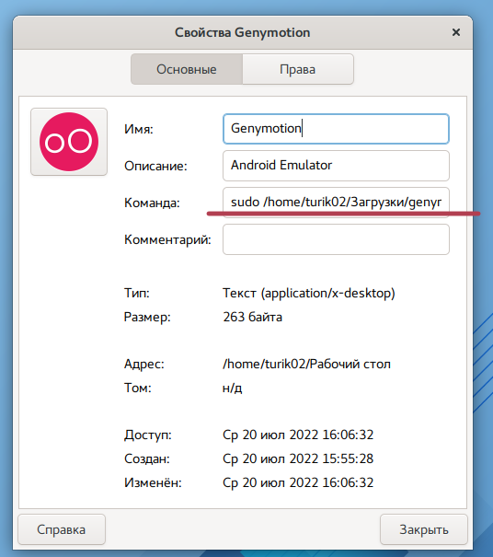Image resolution: width=493 pixels, height=557 pixels.
Task: Click the Том value н/д
Action: 232,388
